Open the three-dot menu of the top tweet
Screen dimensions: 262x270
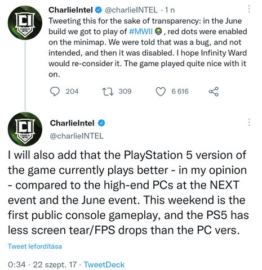[249, 9]
